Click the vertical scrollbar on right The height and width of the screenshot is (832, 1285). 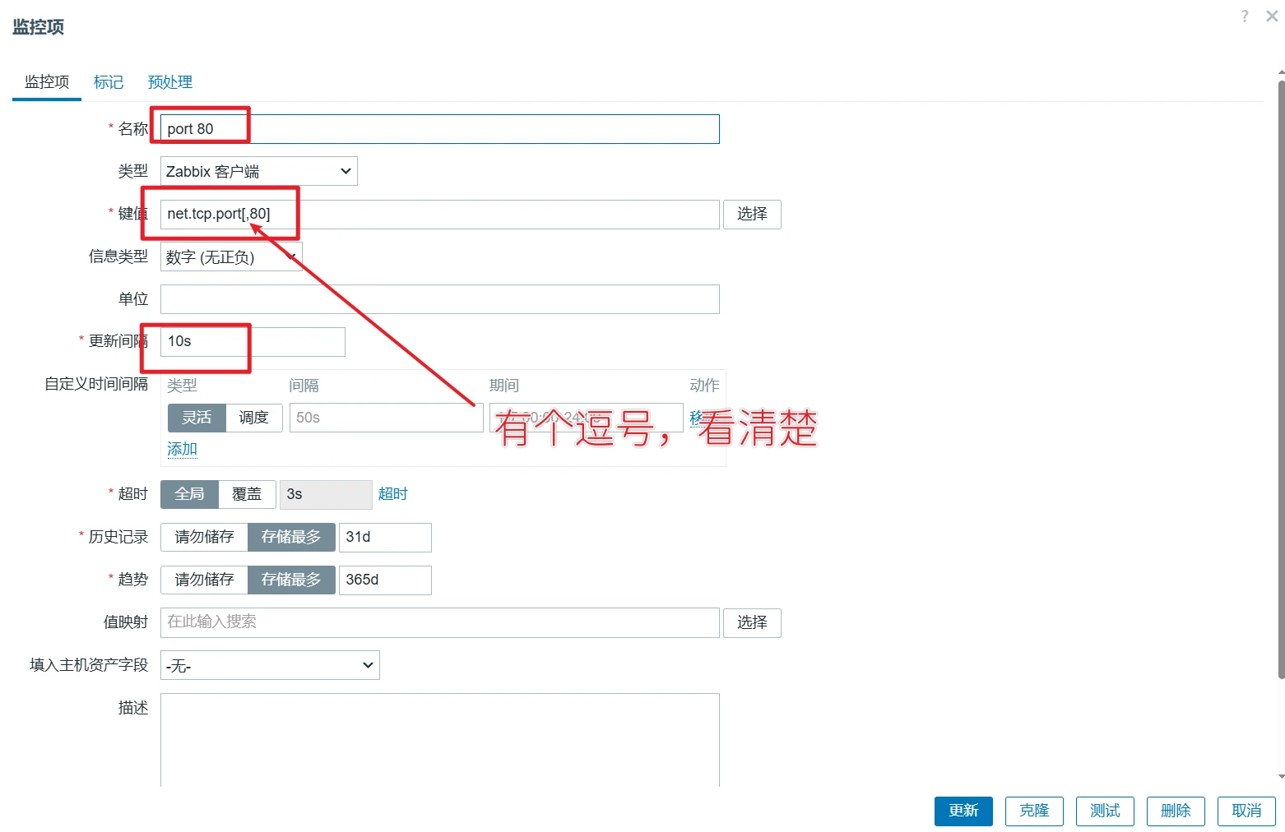[x=1280, y=378]
